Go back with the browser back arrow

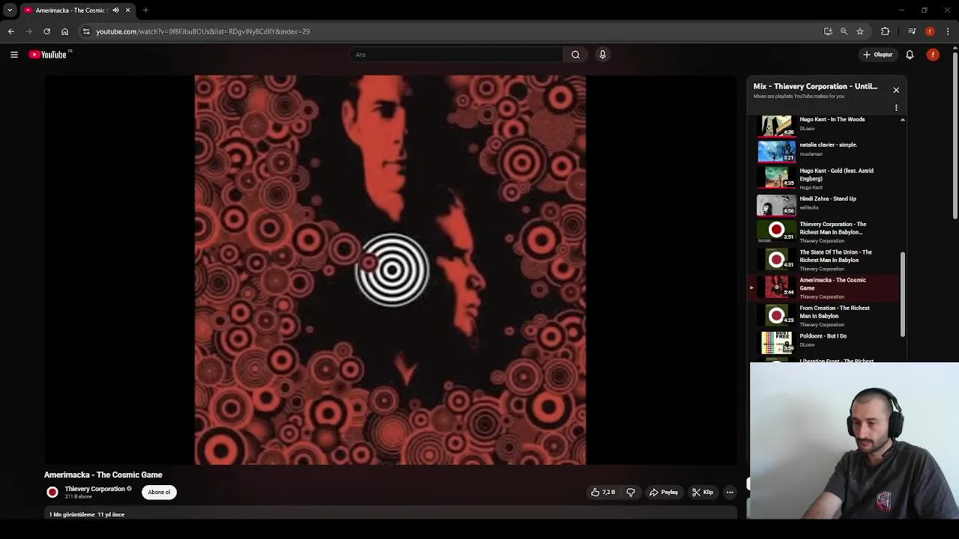[11, 31]
